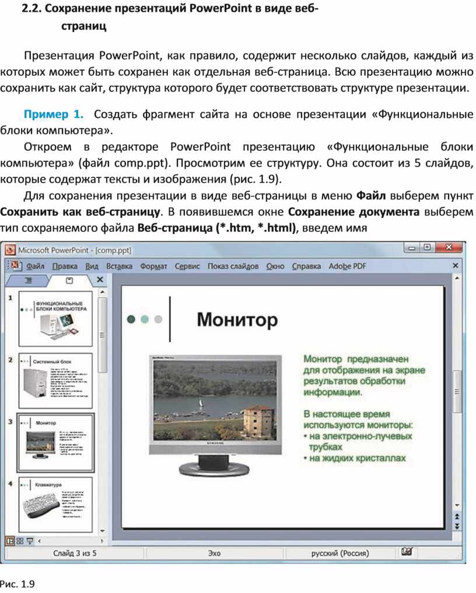Open the Формат menu
Image resolution: width=476 pixels, height=593 pixels.
pyautogui.click(x=153, y=266)
